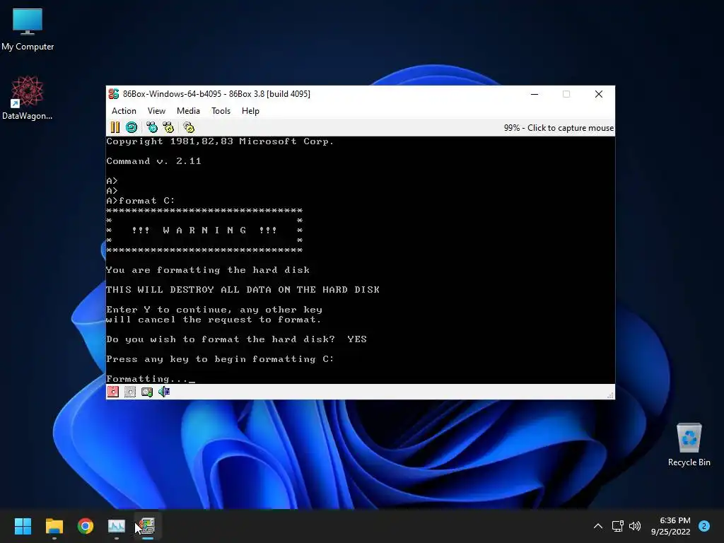Click 'Press any key to begin formatting C:' line
724x543 pixels.
pyautogui.click(x=221, y=359)
